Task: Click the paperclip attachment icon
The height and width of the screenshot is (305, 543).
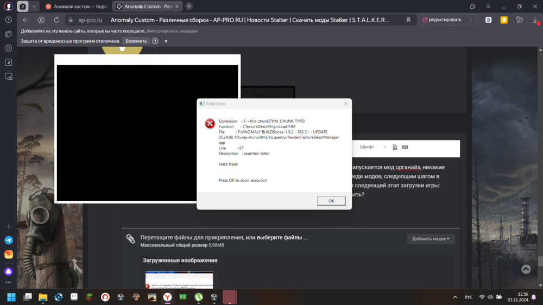Action: (x=130, y=239)
